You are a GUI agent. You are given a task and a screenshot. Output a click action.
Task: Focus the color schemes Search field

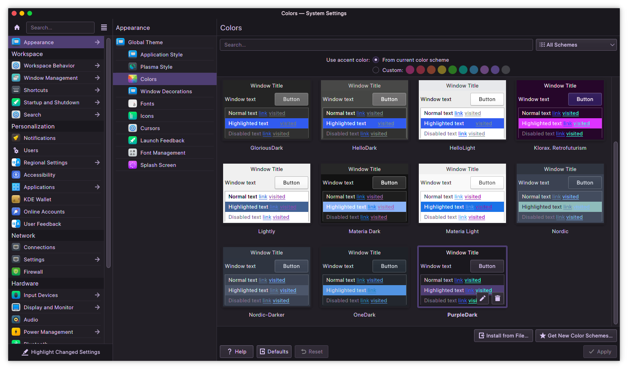tap(376, 45)
